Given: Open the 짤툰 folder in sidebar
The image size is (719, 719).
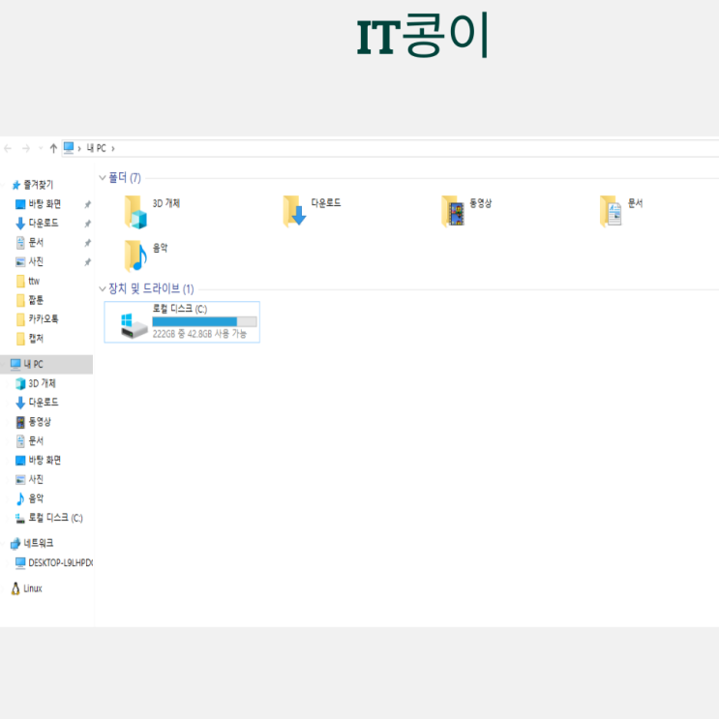Looking at the screenshot, I should click(x=36, y=300).
